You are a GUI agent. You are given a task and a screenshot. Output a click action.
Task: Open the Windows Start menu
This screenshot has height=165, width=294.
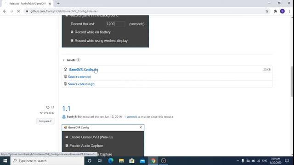point(5,161)
